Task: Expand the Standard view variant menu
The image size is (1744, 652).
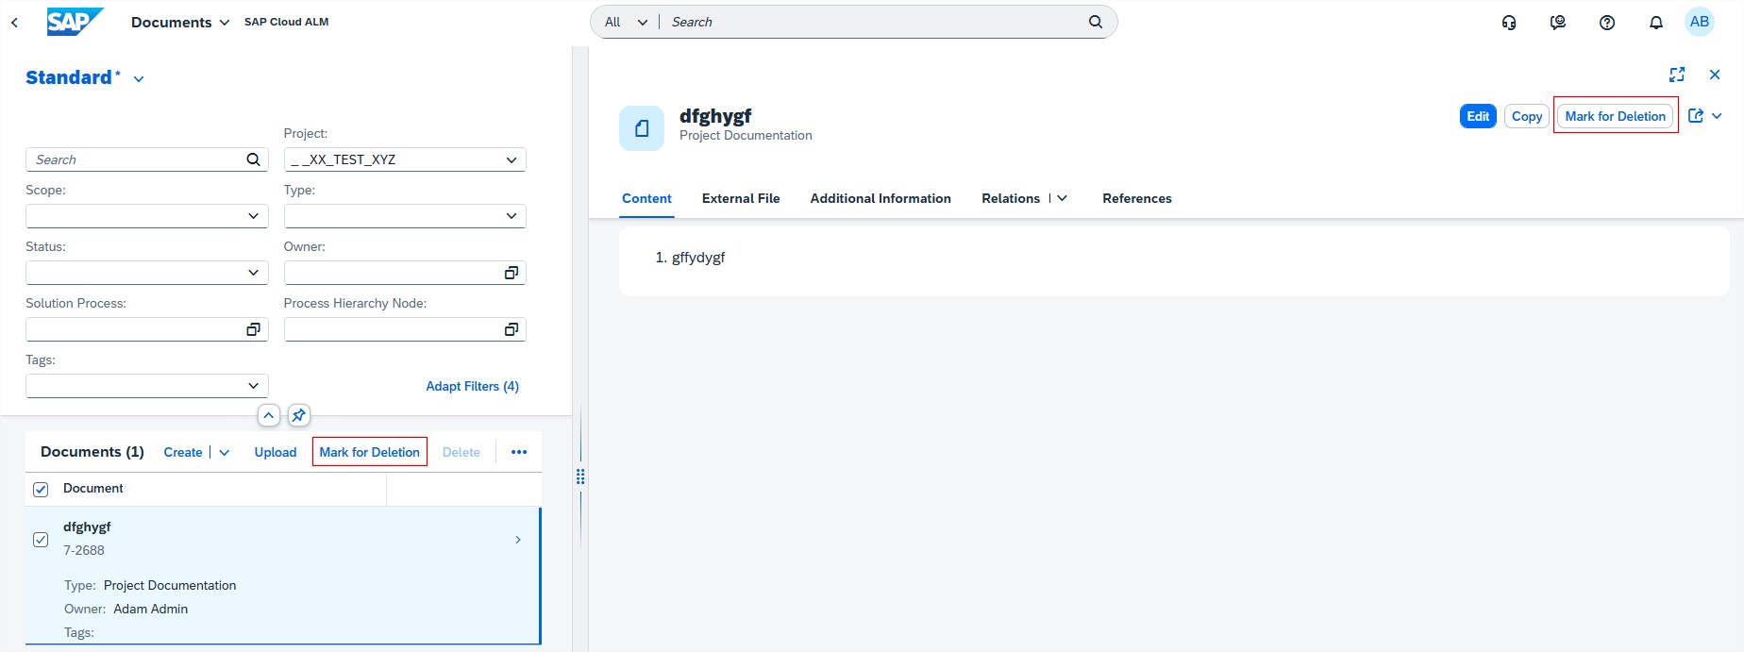Action: point(139,79)
